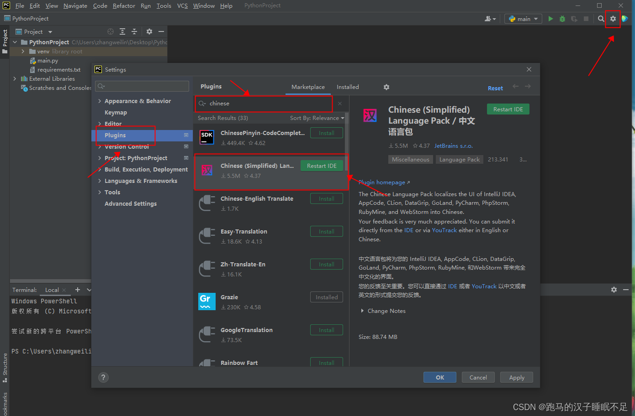
Task: Hide the Project tool window
Action: pos(161,31)
